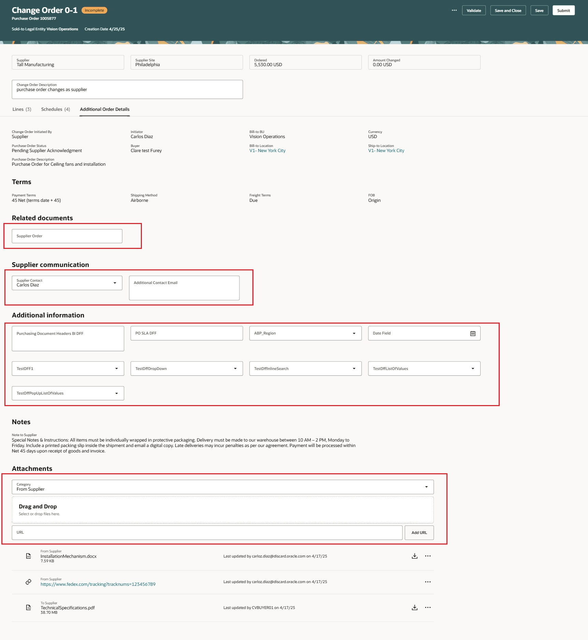Open the Lines tab
588x640 pixels.
click(x=21, y=109)
